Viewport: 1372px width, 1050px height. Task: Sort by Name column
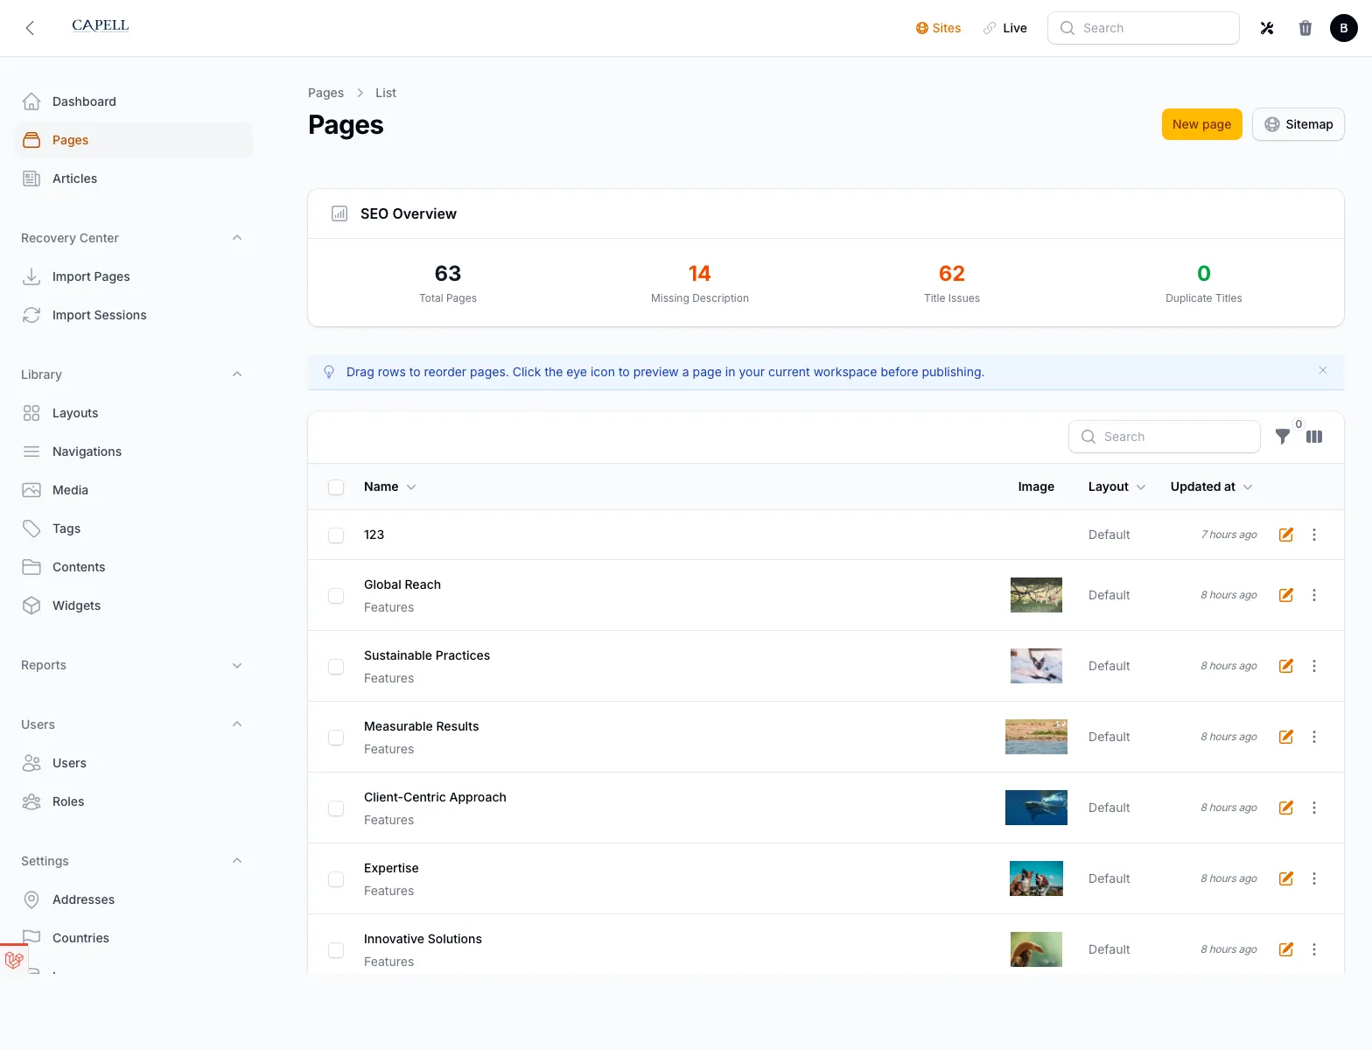[389, 486]
